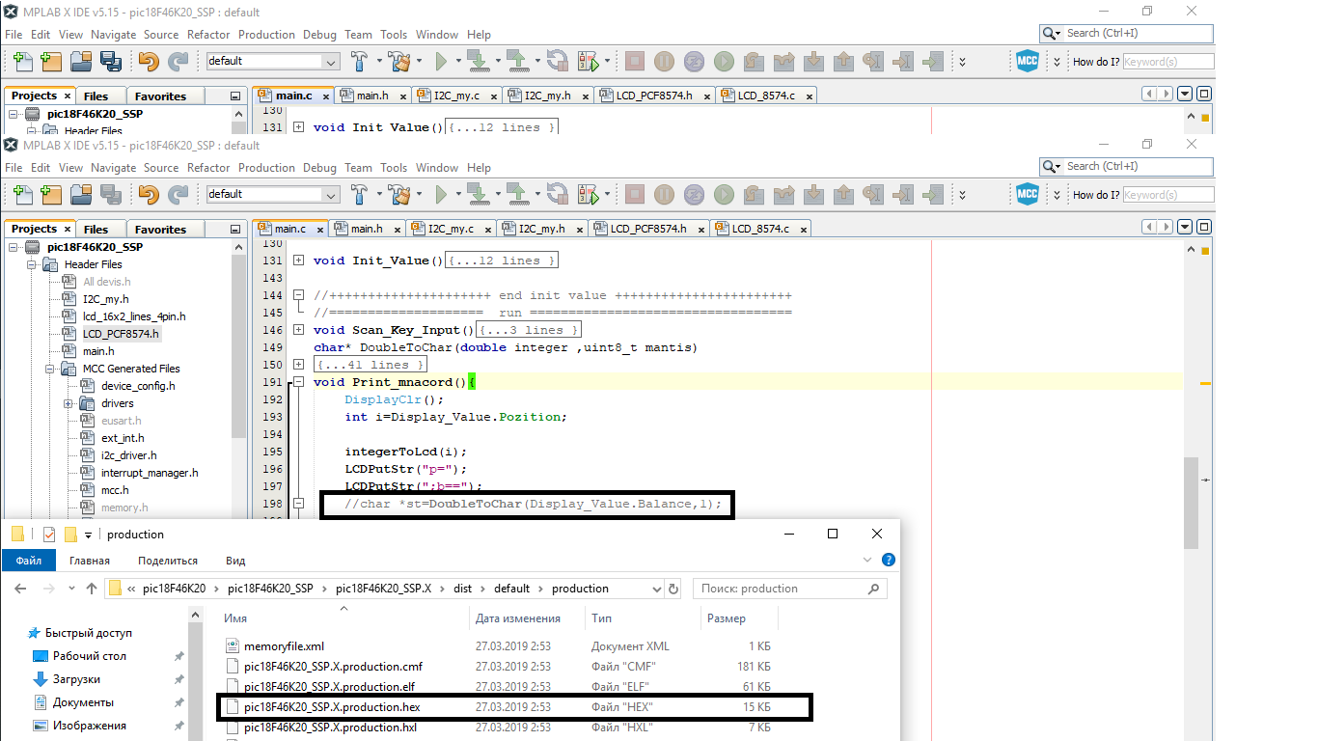
Task: Open Debug menu in lower MPLAB
Action: [x=319, y=167]
